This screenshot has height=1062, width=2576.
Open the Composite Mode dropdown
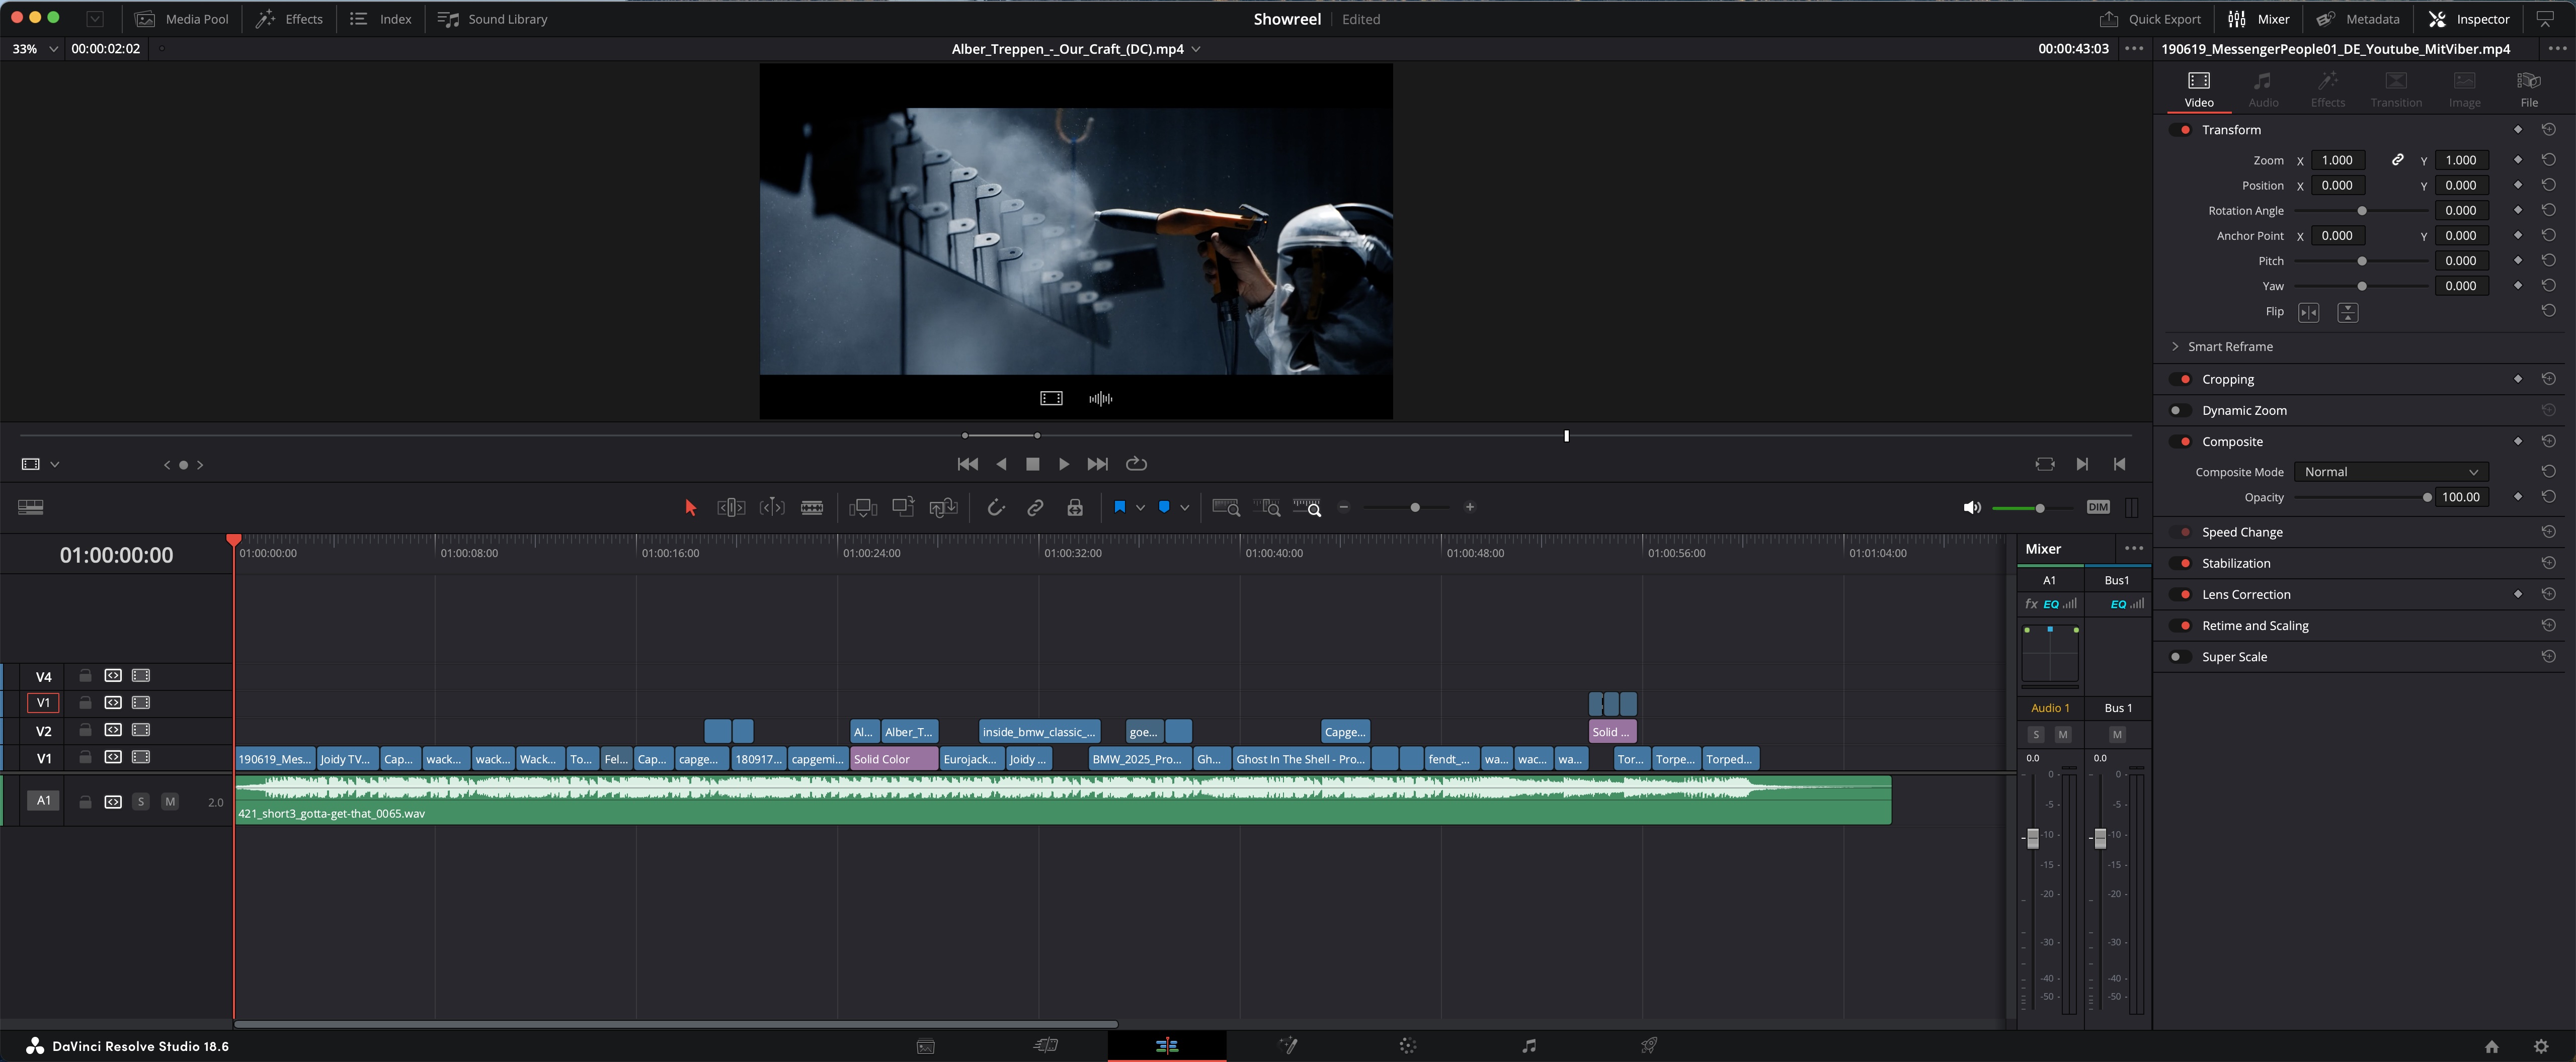[x=2390, y=472]
